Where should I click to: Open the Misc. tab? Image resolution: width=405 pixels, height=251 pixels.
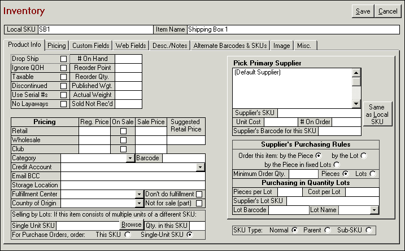pyautogui.click(x=304, y=46)
